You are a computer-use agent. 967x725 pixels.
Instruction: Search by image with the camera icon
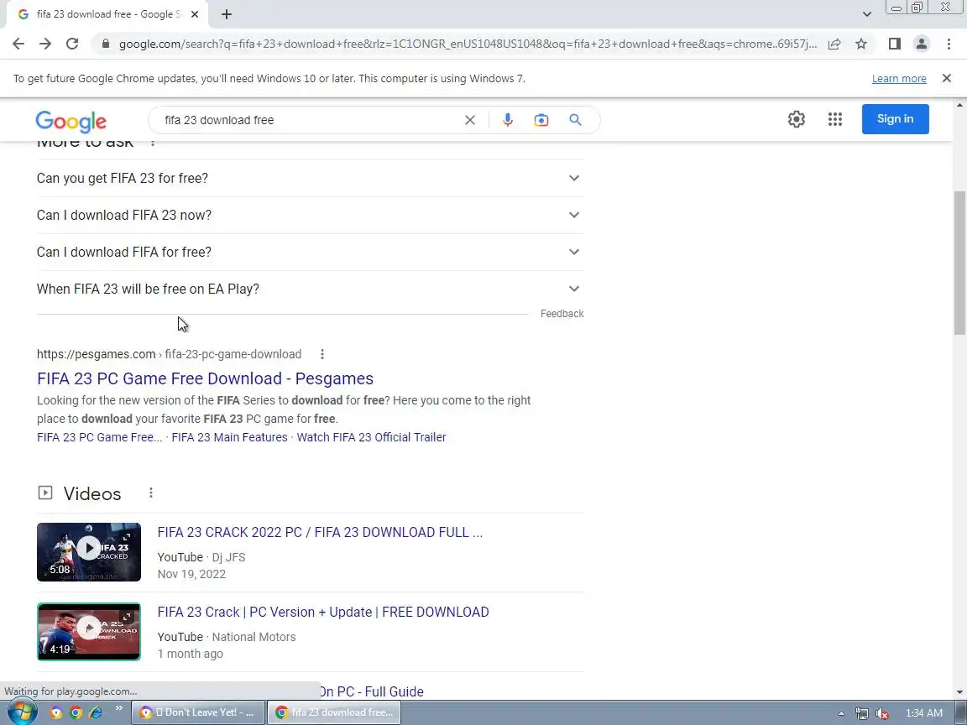click(x=541, y=120)
